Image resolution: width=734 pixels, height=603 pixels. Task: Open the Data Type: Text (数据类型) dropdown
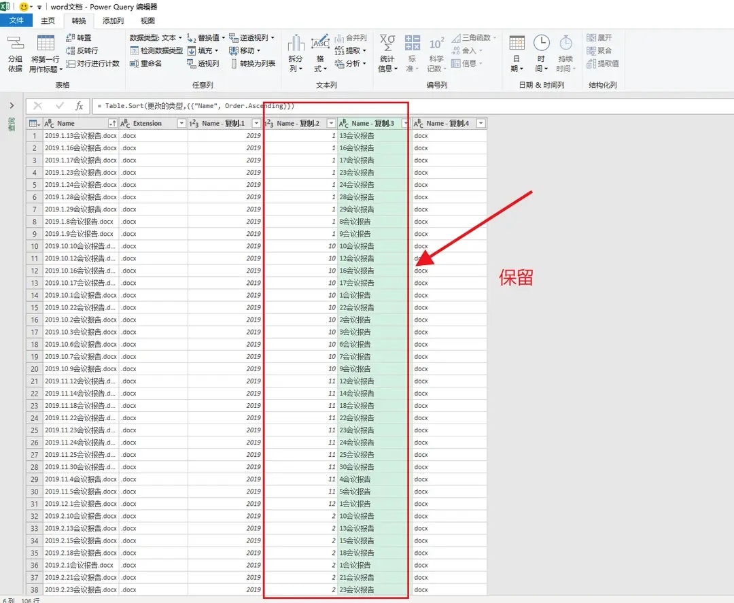point(156,38)
